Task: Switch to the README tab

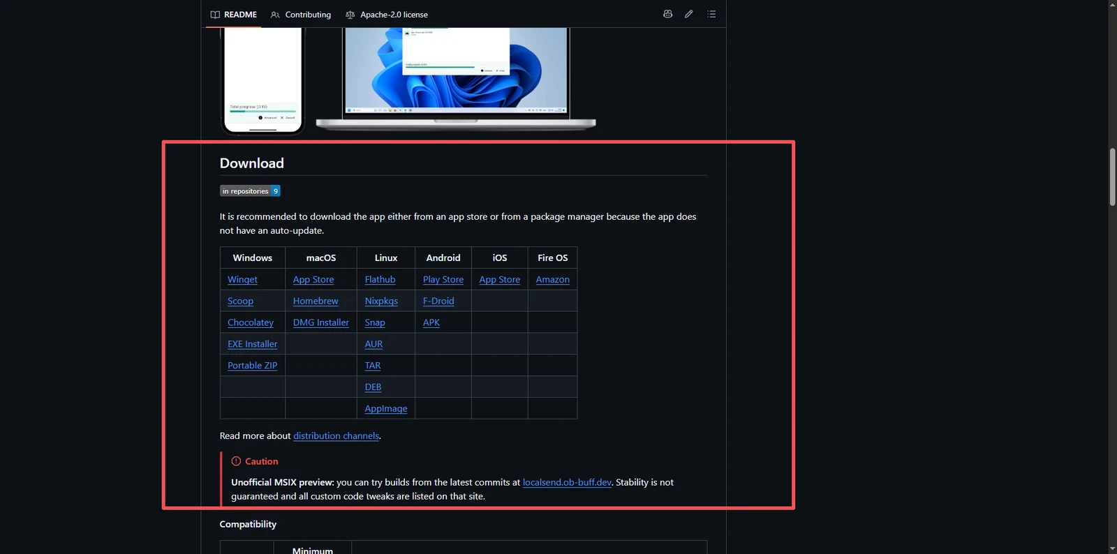Action: click(x=234, y=15)
